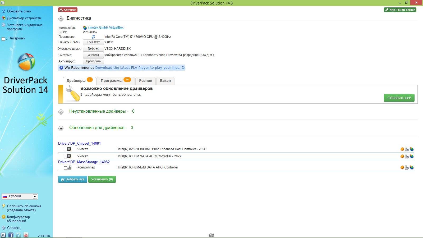Click the green Обновить всё button

tap(399, 98)
